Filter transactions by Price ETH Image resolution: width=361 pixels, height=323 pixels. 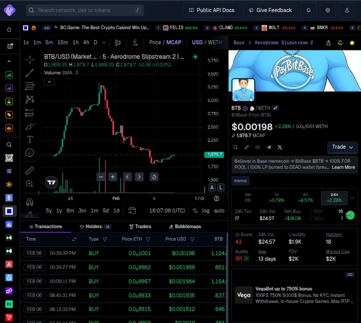click(x=148, y=240)
